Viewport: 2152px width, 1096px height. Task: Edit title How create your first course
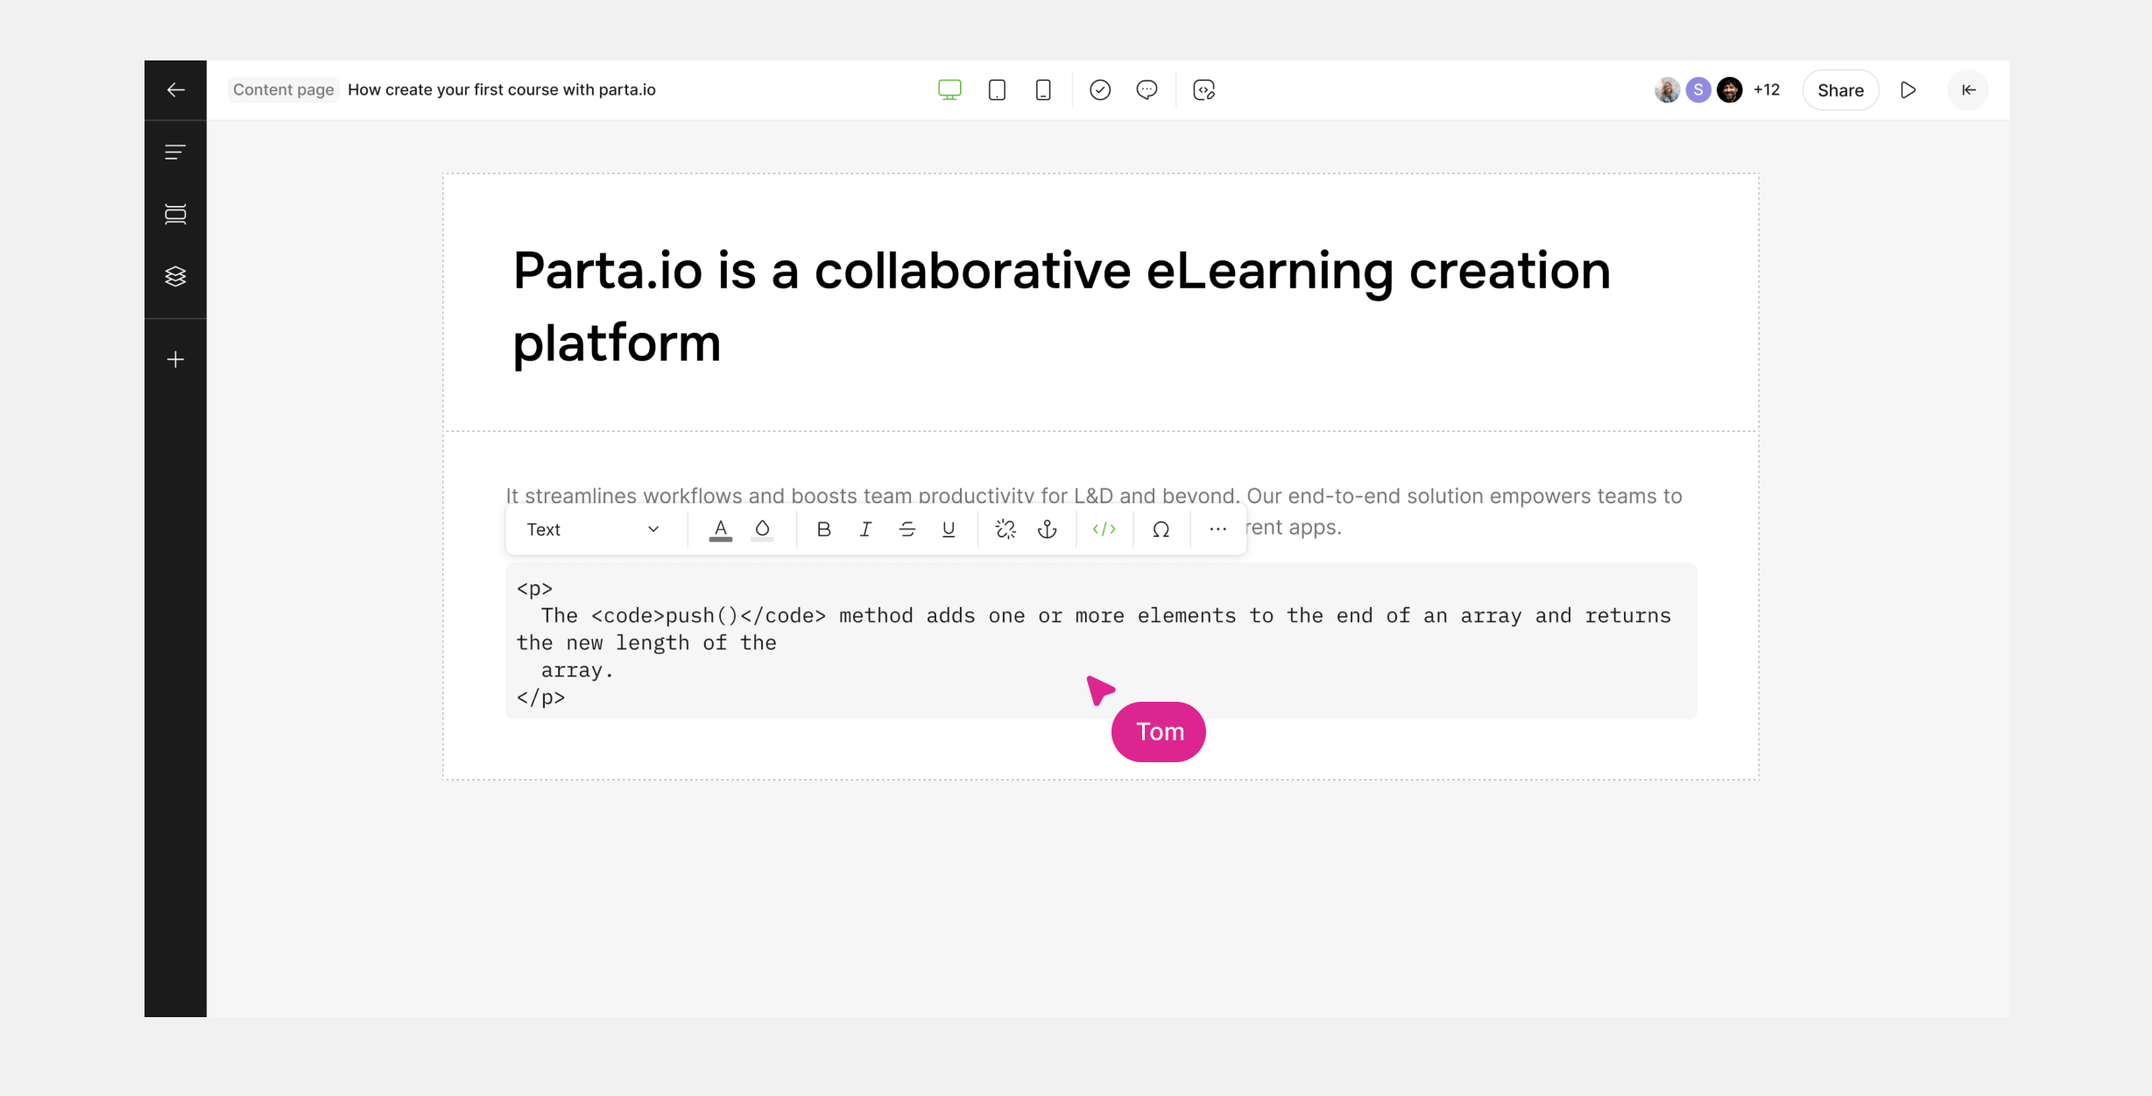click(x=502, y=90)
